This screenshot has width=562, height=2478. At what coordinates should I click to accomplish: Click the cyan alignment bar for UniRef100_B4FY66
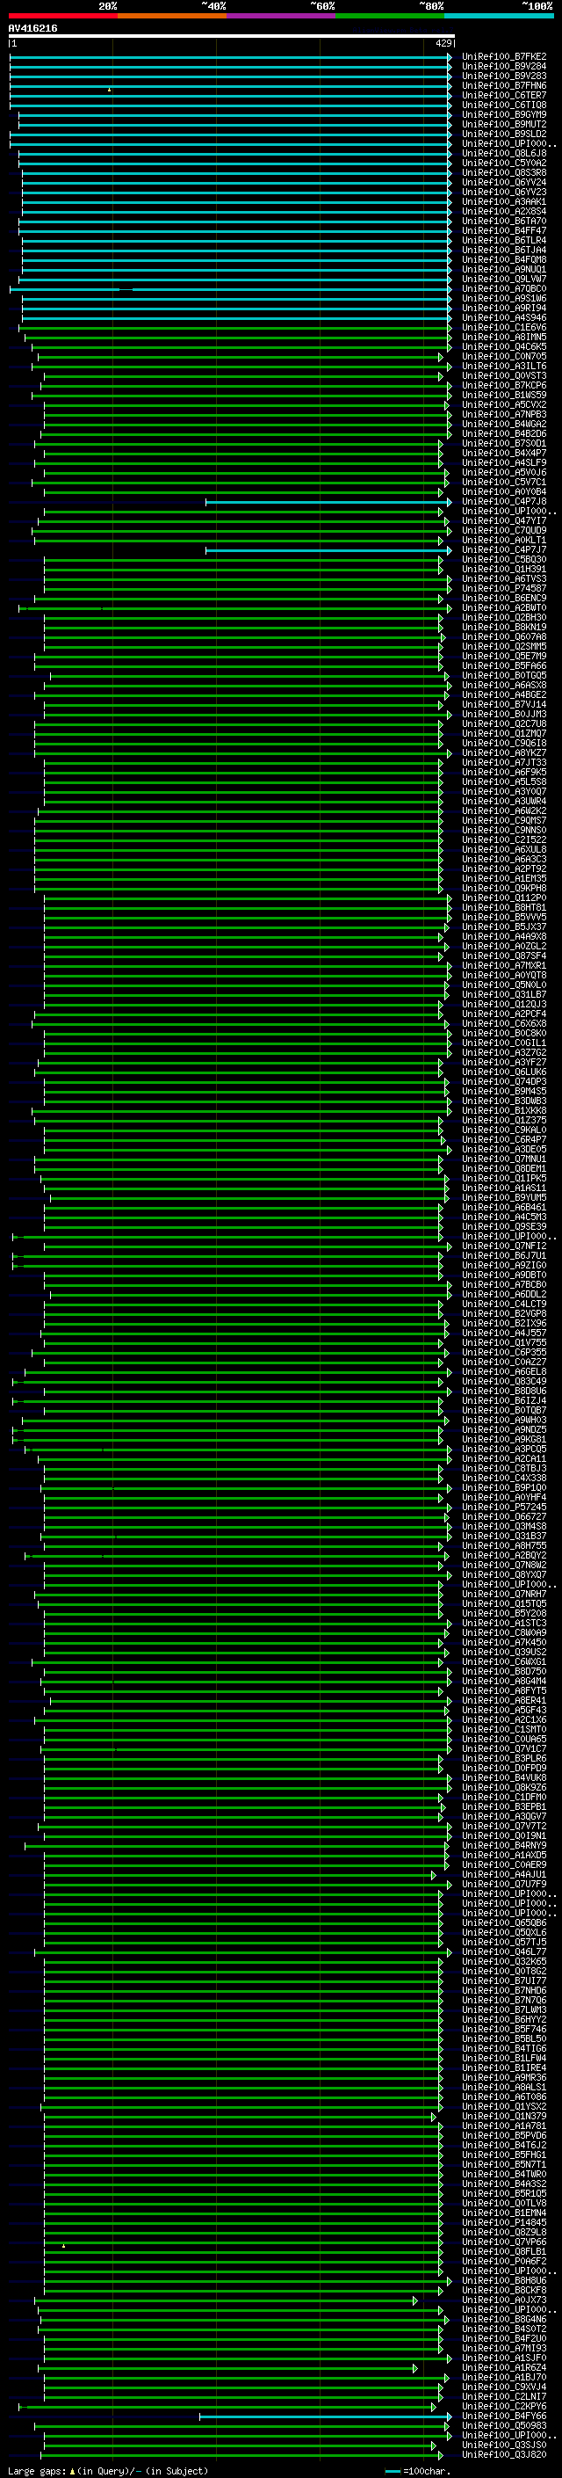tap(325, 2416)
